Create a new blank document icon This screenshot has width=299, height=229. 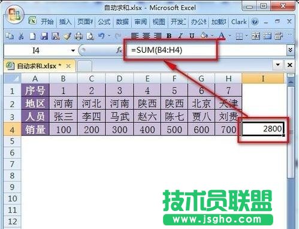[x=32, y=36]
